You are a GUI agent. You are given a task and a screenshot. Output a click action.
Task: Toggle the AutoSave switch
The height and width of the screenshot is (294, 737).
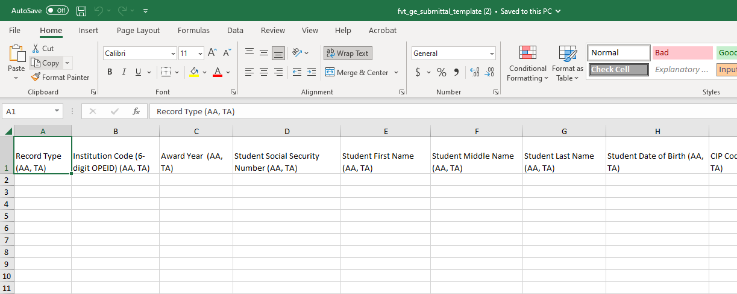point(57,11)
